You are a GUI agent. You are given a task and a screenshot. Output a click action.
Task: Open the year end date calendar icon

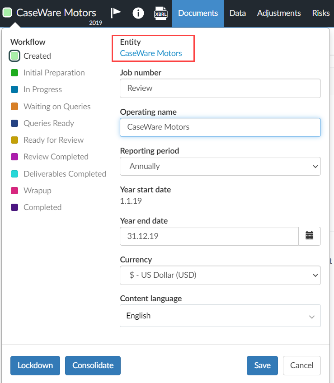pyautogui.click(x=310, y=236)
